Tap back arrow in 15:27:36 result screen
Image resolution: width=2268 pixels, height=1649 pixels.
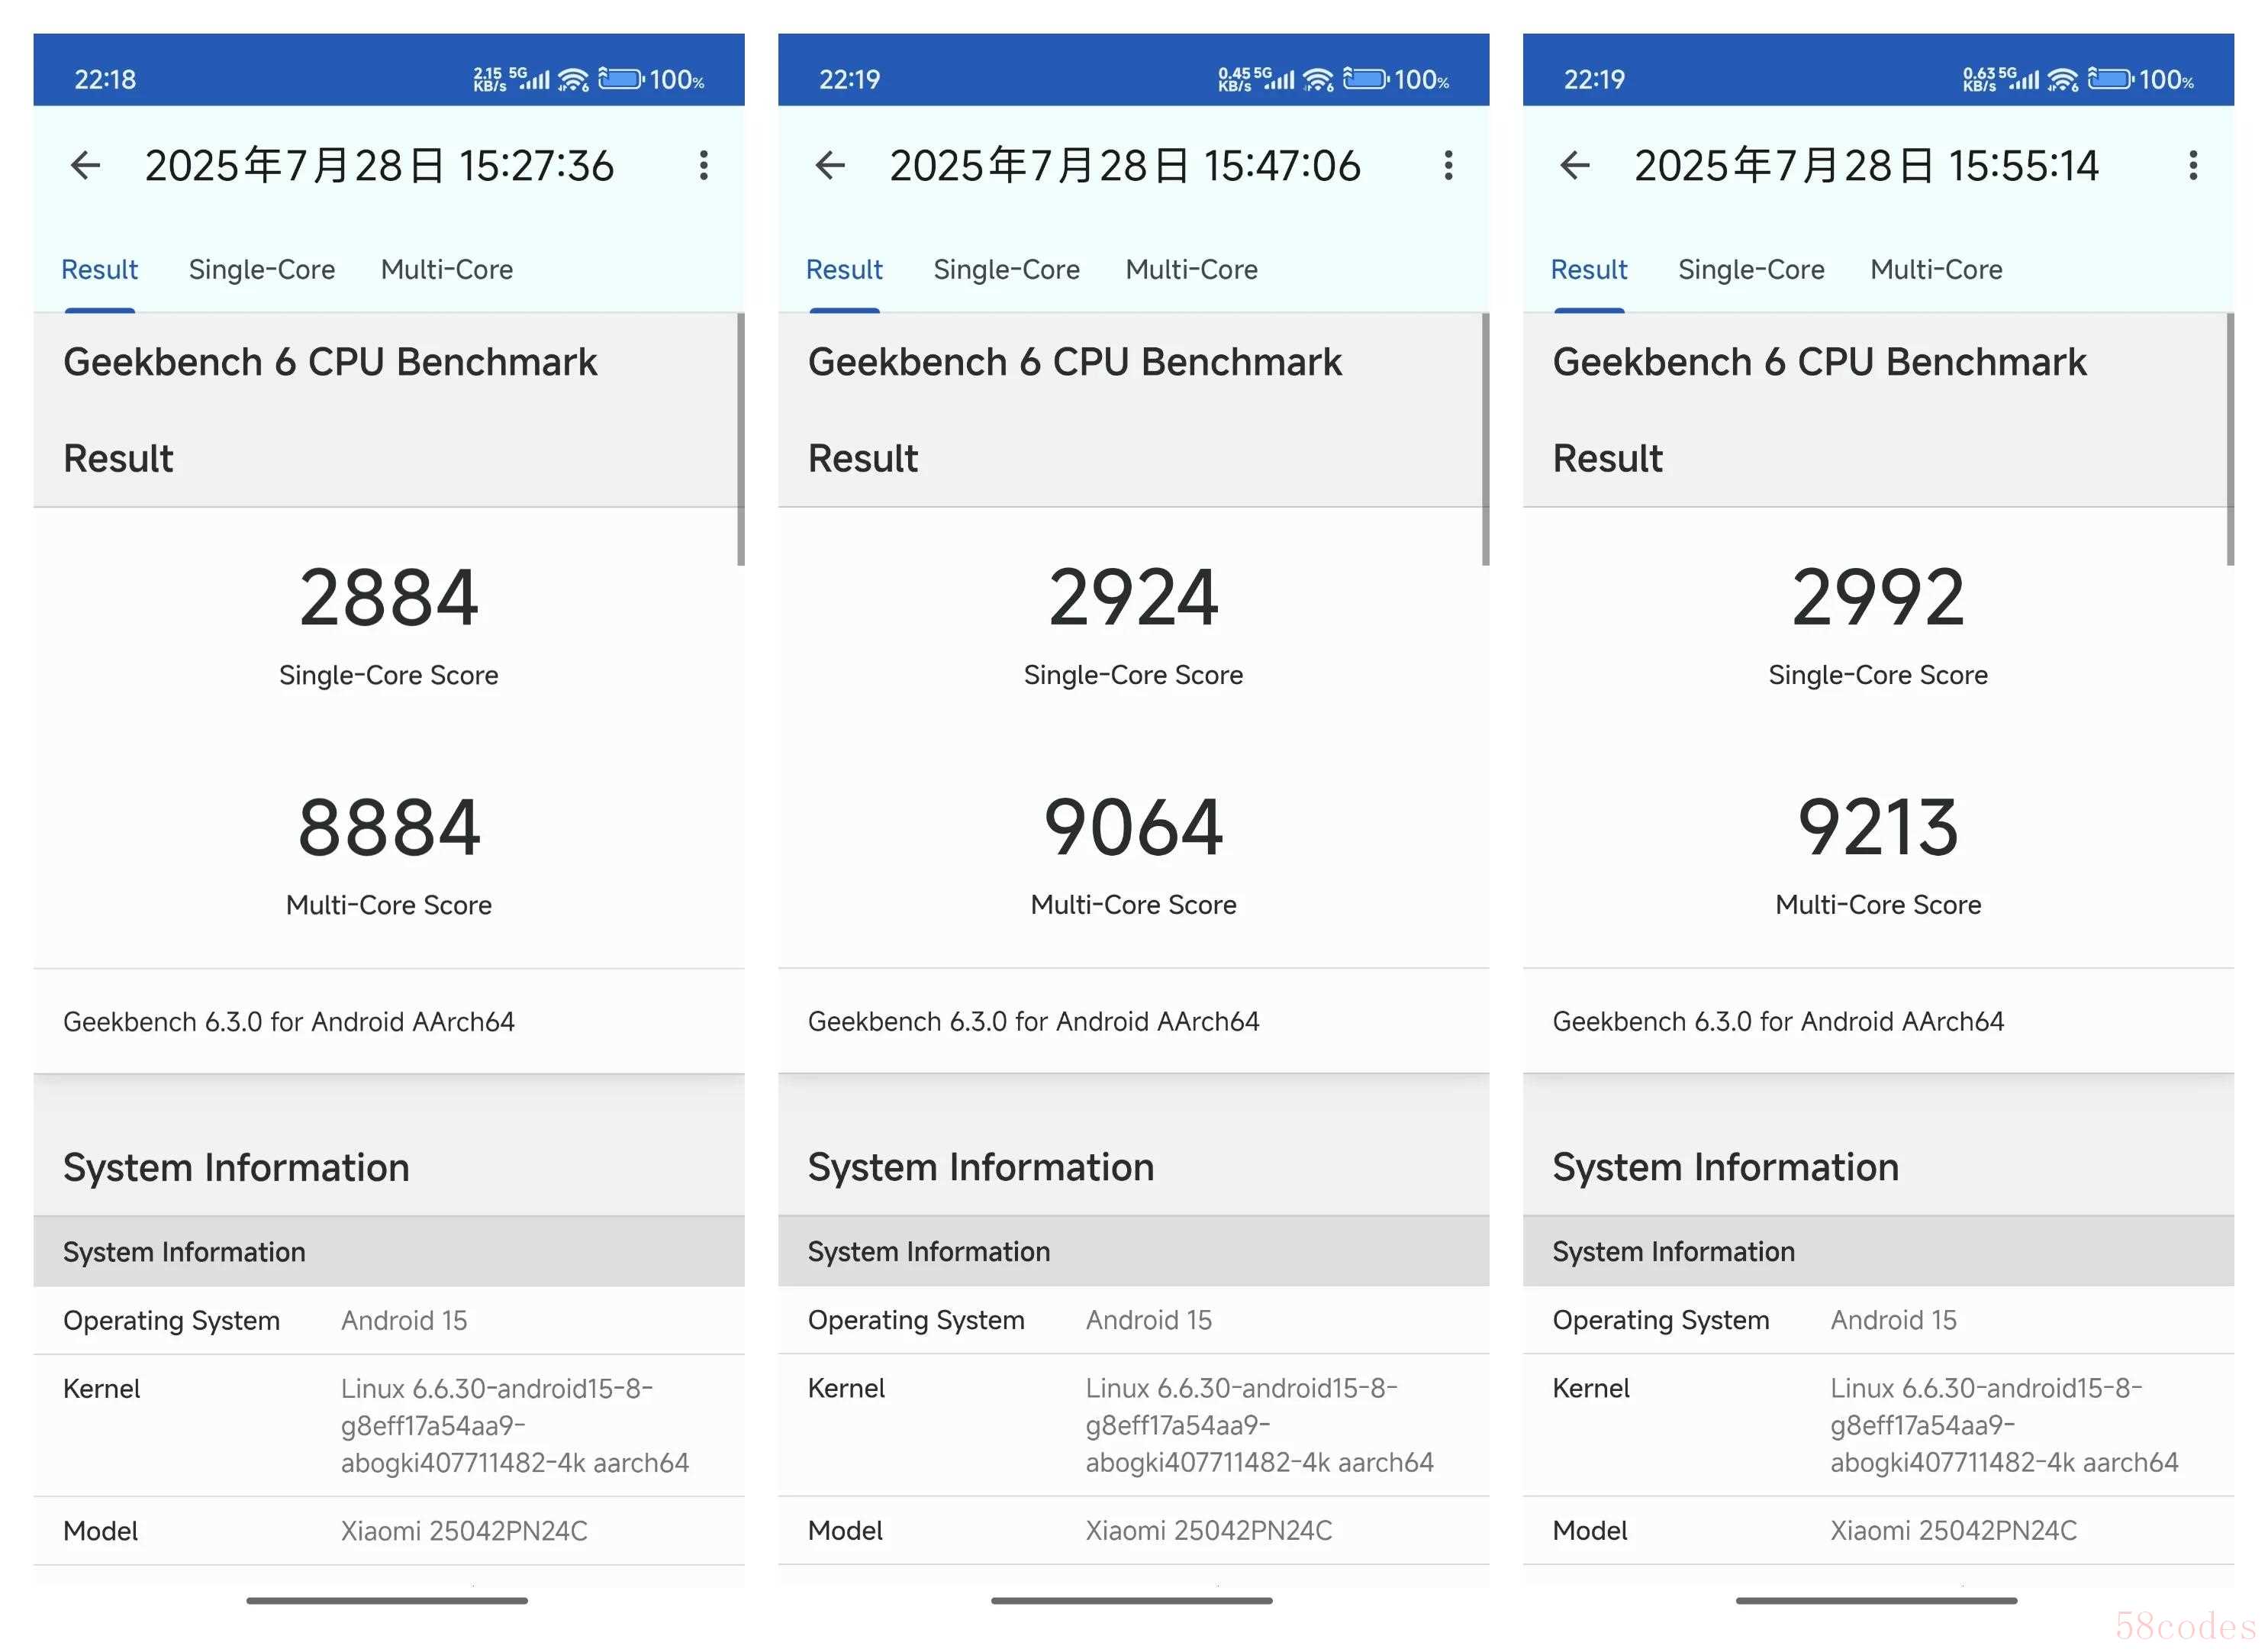pos(86,165)
